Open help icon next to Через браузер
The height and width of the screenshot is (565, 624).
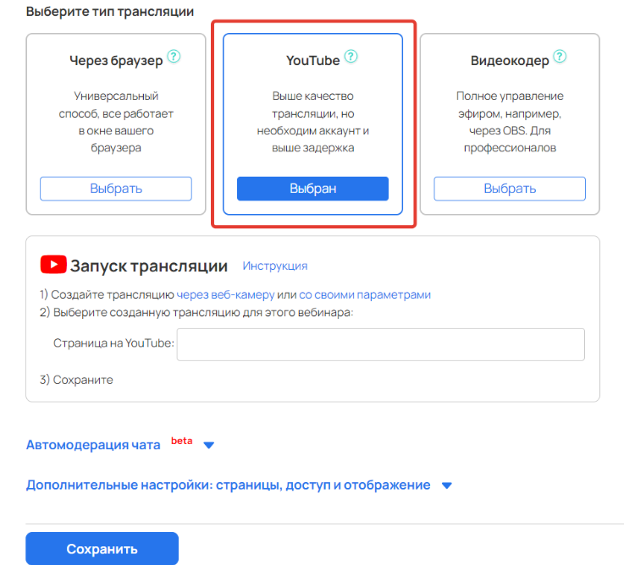pos(174,57)
